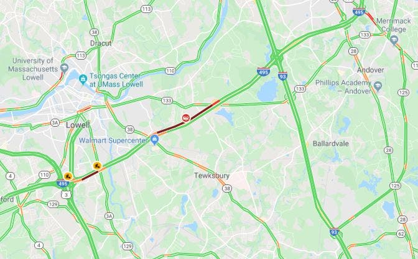Image resolution: width=418 pixels, height=259 pixels.
Task: Click the red crash incident icon on I-495
Action: [x=186, y=117]
